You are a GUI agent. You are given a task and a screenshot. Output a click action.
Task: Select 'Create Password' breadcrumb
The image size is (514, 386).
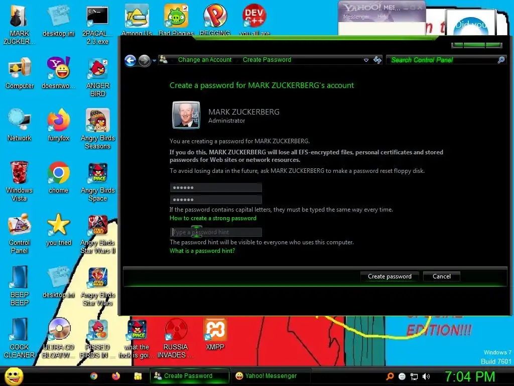coord(267,60)
